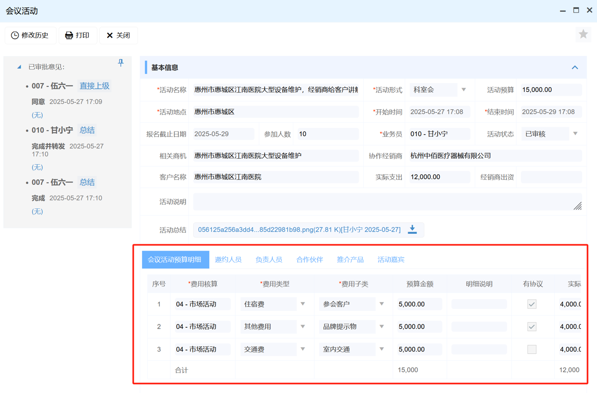Open 修改历史 (modification history)
Viewport: 597px width, 393px height.
point(30,35)
